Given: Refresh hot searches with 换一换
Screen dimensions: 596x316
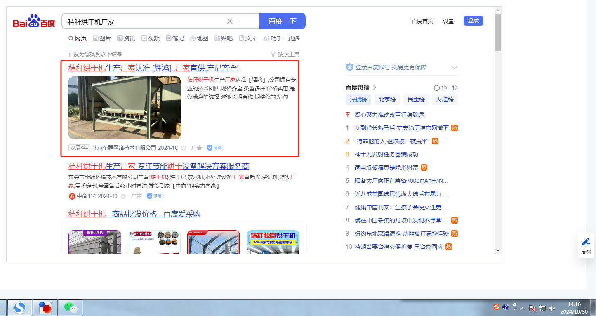Looking at the screenshot, I should coord(446,88).
